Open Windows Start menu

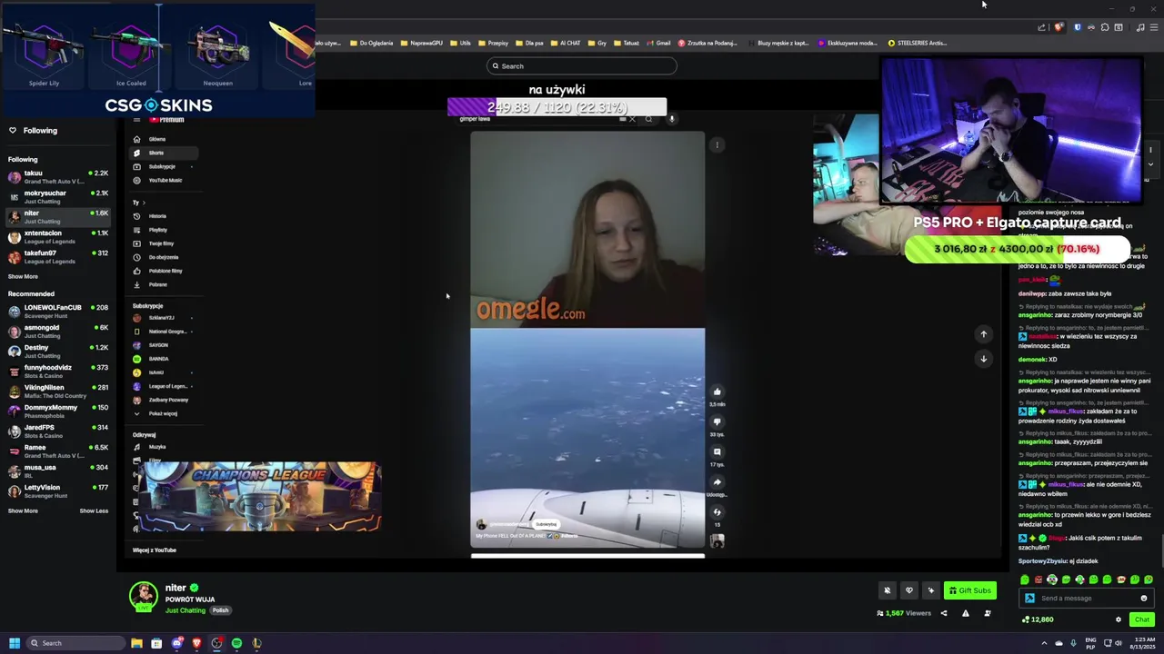click(14, 643)
